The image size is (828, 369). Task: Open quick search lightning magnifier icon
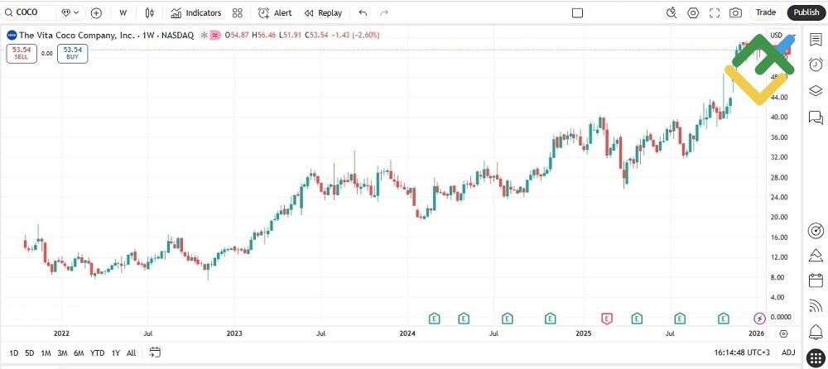[x=672, y=12]
